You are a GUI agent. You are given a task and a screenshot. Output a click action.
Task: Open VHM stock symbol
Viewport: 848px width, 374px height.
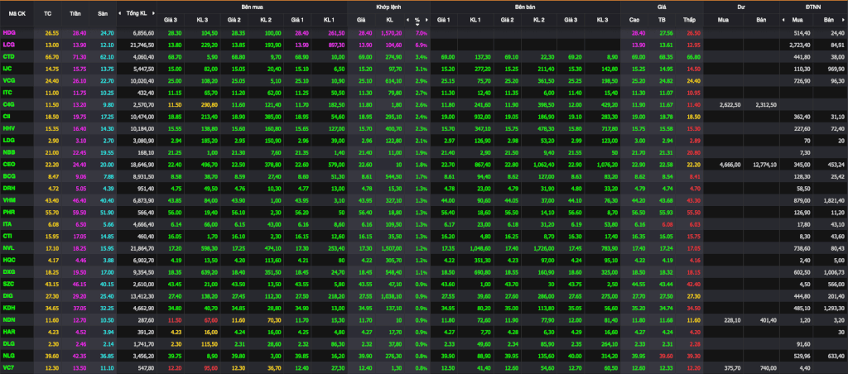tap(9, 200)
